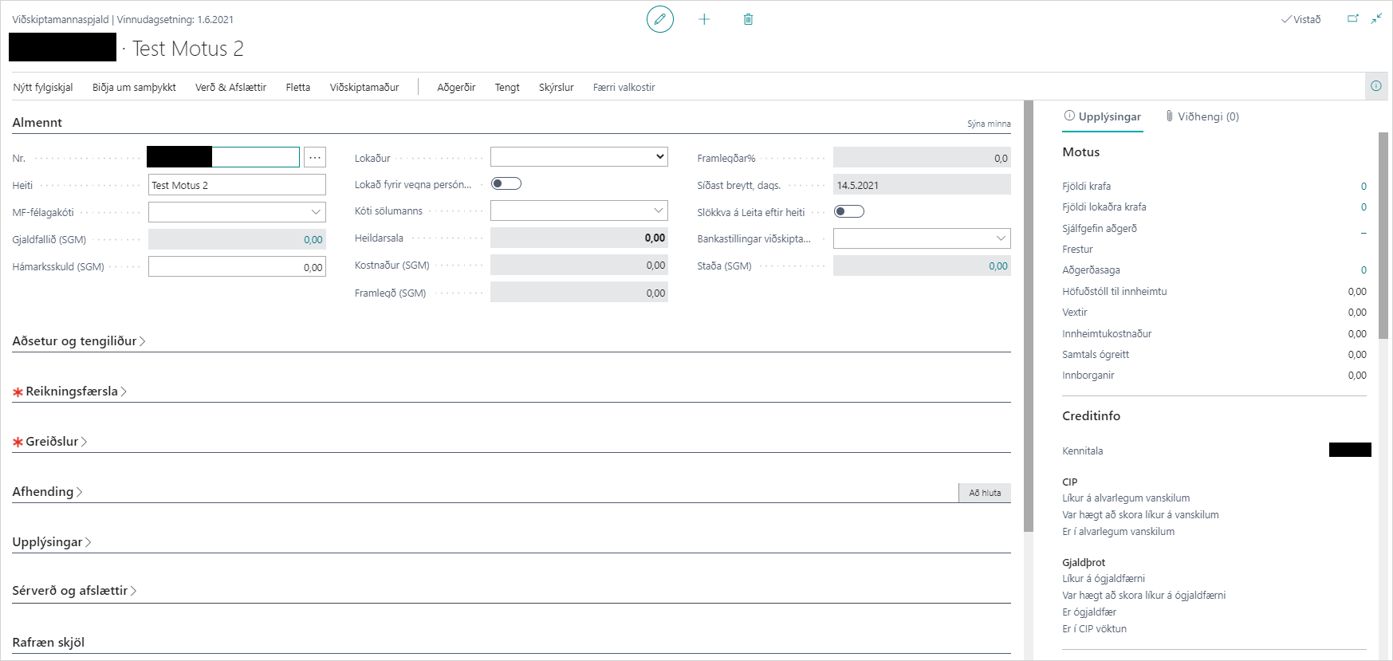Open the Aðgerðir menu
Image resolution: width=1393 pixels, height=661 pixels.
[456, 88]
